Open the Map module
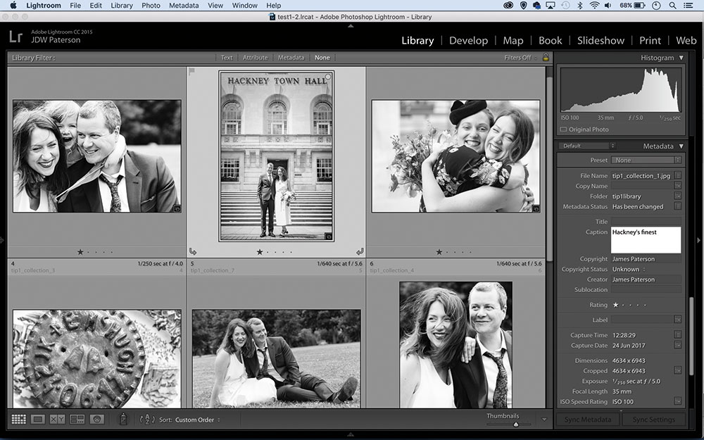 click(x=513, y=40)
